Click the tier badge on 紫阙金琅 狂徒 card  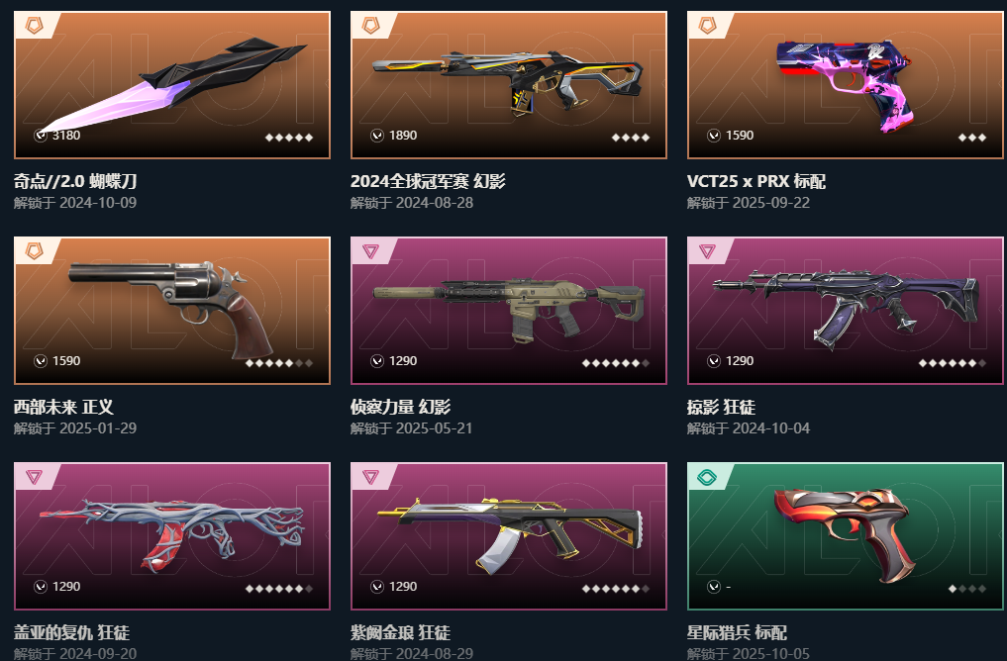(x=370, y=477)
